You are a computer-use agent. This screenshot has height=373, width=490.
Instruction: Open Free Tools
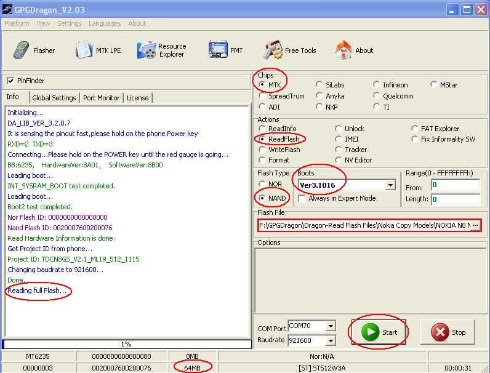(290, 50)
